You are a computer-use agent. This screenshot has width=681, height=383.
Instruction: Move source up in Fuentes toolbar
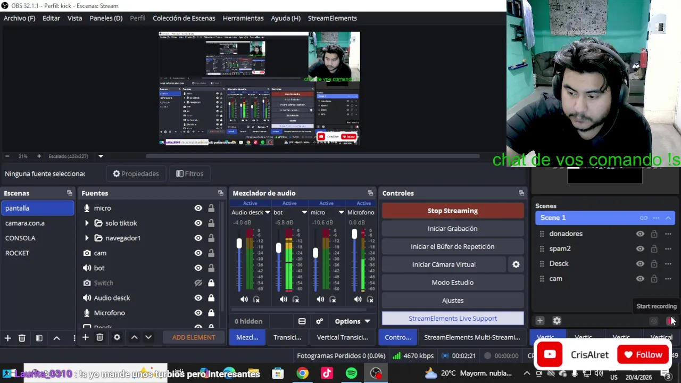coord(134,337)
